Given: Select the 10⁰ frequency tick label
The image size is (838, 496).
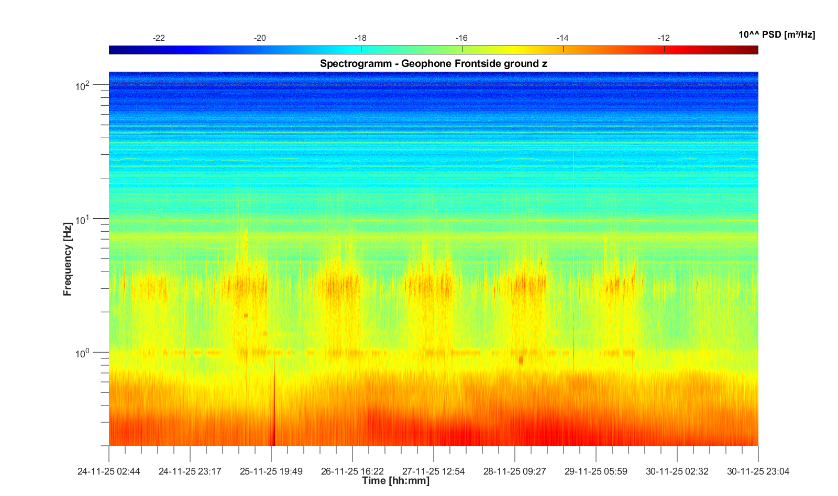Looking at the screenshot, I should (x=83, y=354).
